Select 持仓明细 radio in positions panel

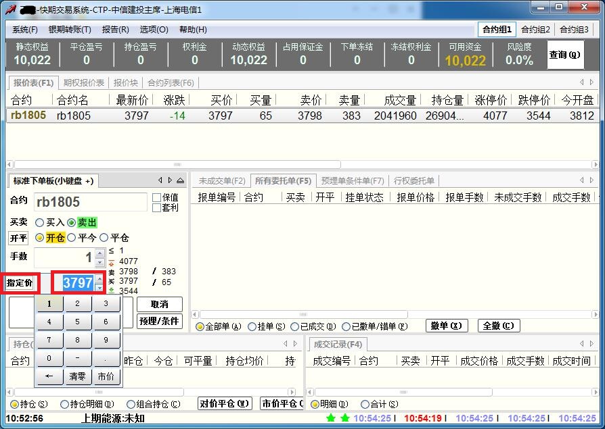(x=65, y=405)
